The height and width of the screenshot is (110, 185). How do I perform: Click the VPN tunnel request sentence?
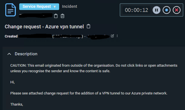point(89,93)
